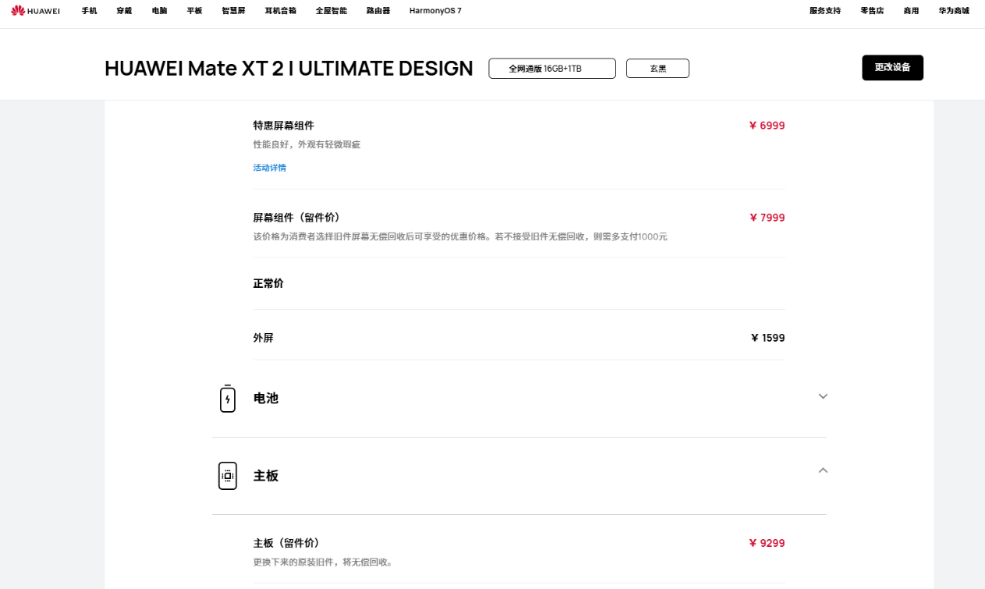Select the ¥ 6999 price

[x=767, y=126]
